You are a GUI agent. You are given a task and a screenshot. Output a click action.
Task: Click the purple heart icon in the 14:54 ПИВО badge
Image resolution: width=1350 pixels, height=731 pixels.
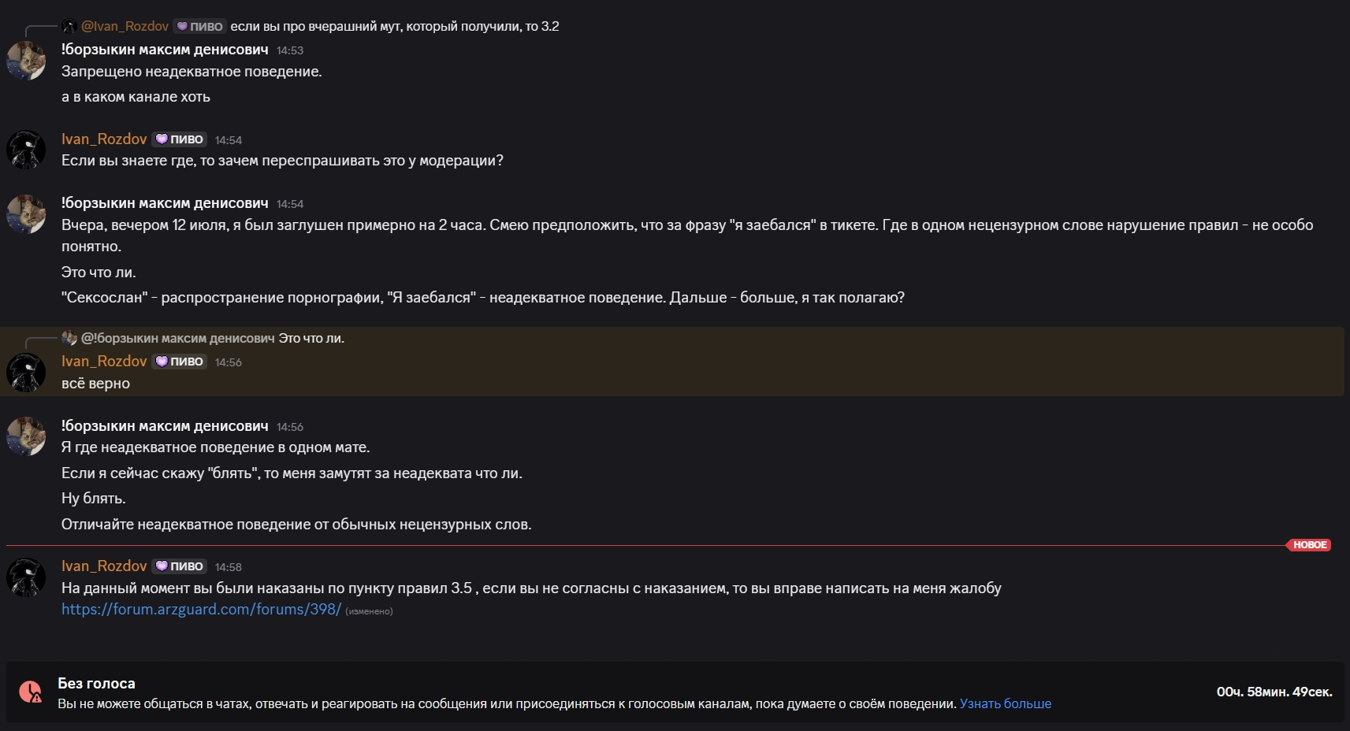[x=162, y=139]
